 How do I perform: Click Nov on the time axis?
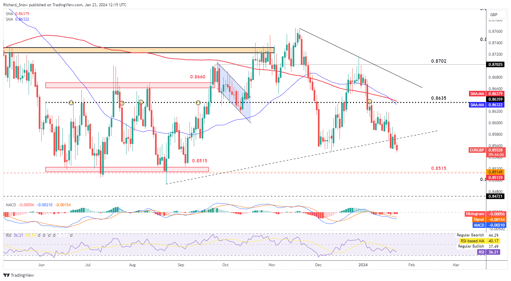272,265
